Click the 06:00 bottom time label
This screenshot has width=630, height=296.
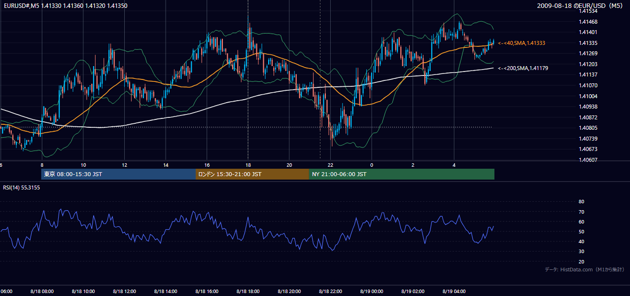pyautogui.click(x=6, y=291)
